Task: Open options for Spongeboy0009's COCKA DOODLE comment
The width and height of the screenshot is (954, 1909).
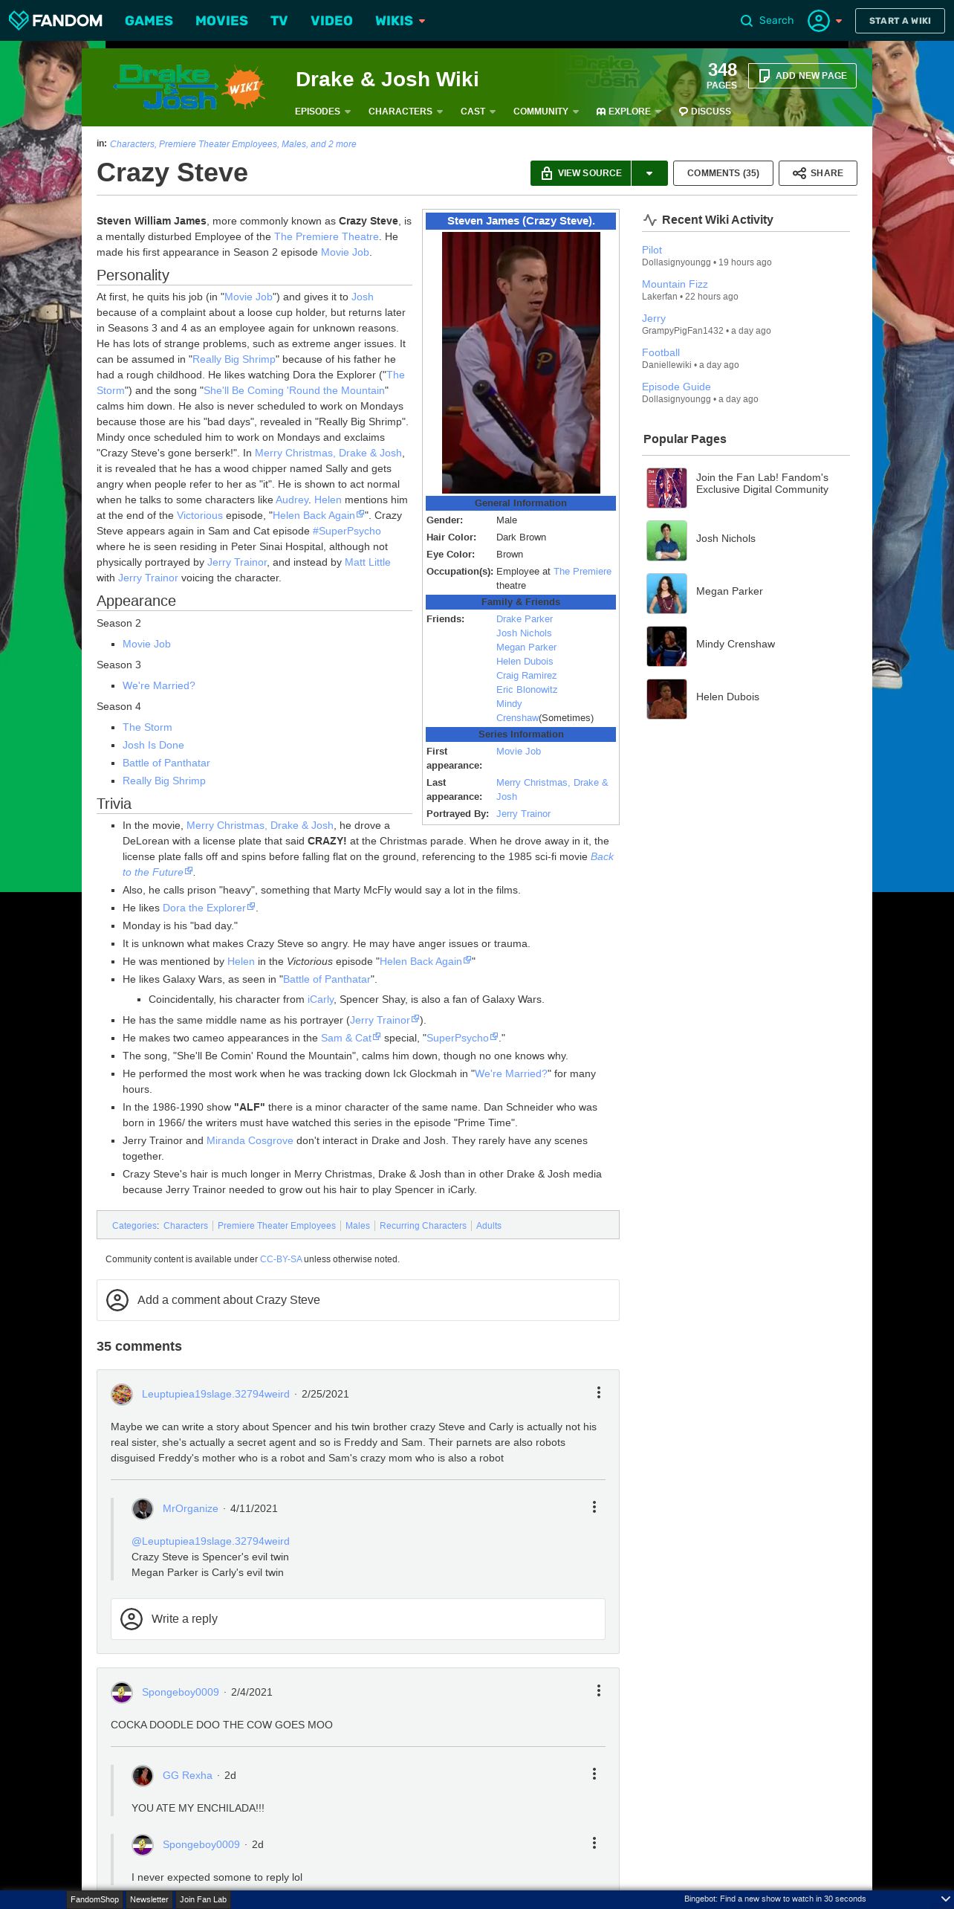Action: 599,1690
